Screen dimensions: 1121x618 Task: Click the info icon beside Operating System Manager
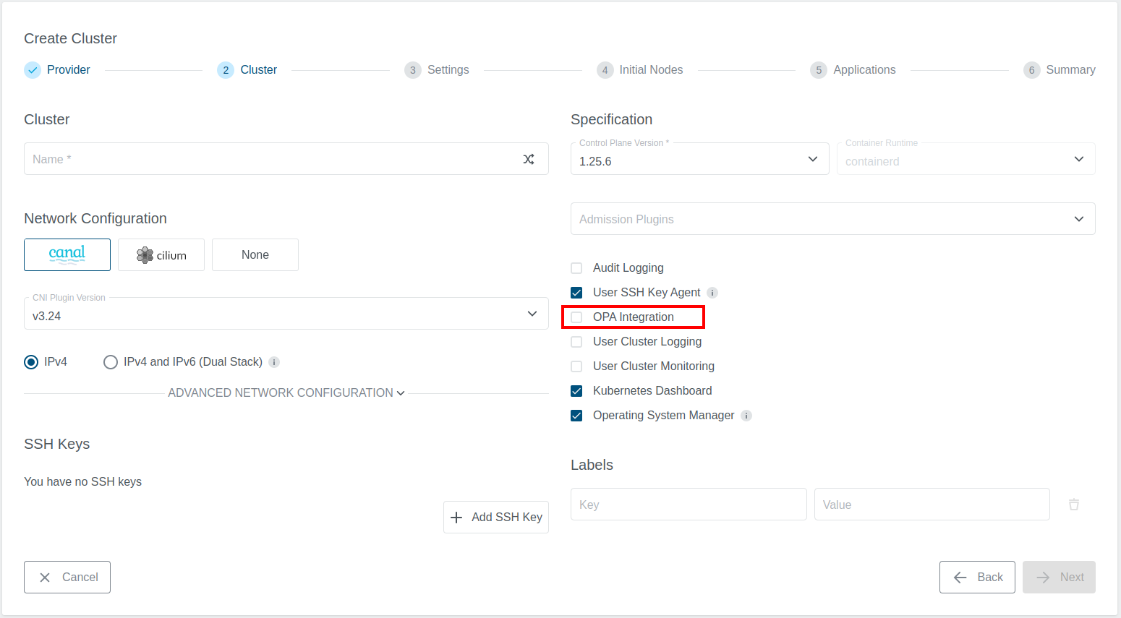[x=746, y=415]
